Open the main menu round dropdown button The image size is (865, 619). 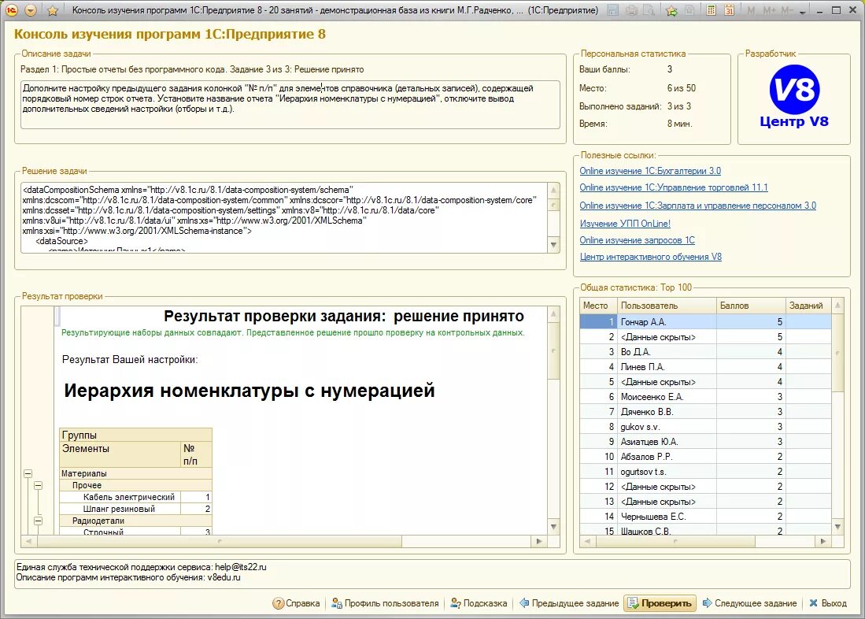pyautogui.click(x=31, y=10)
